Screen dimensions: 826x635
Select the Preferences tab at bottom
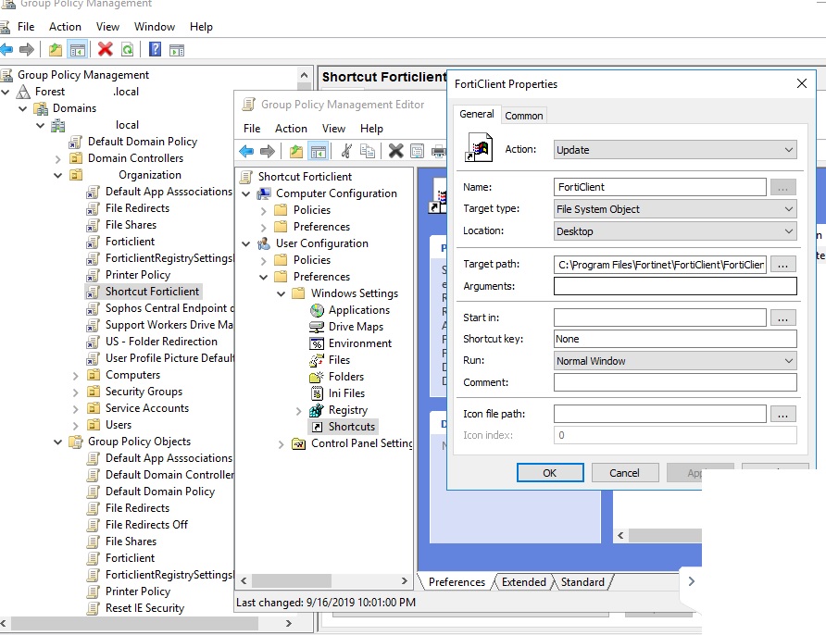(x=457, y=582)
